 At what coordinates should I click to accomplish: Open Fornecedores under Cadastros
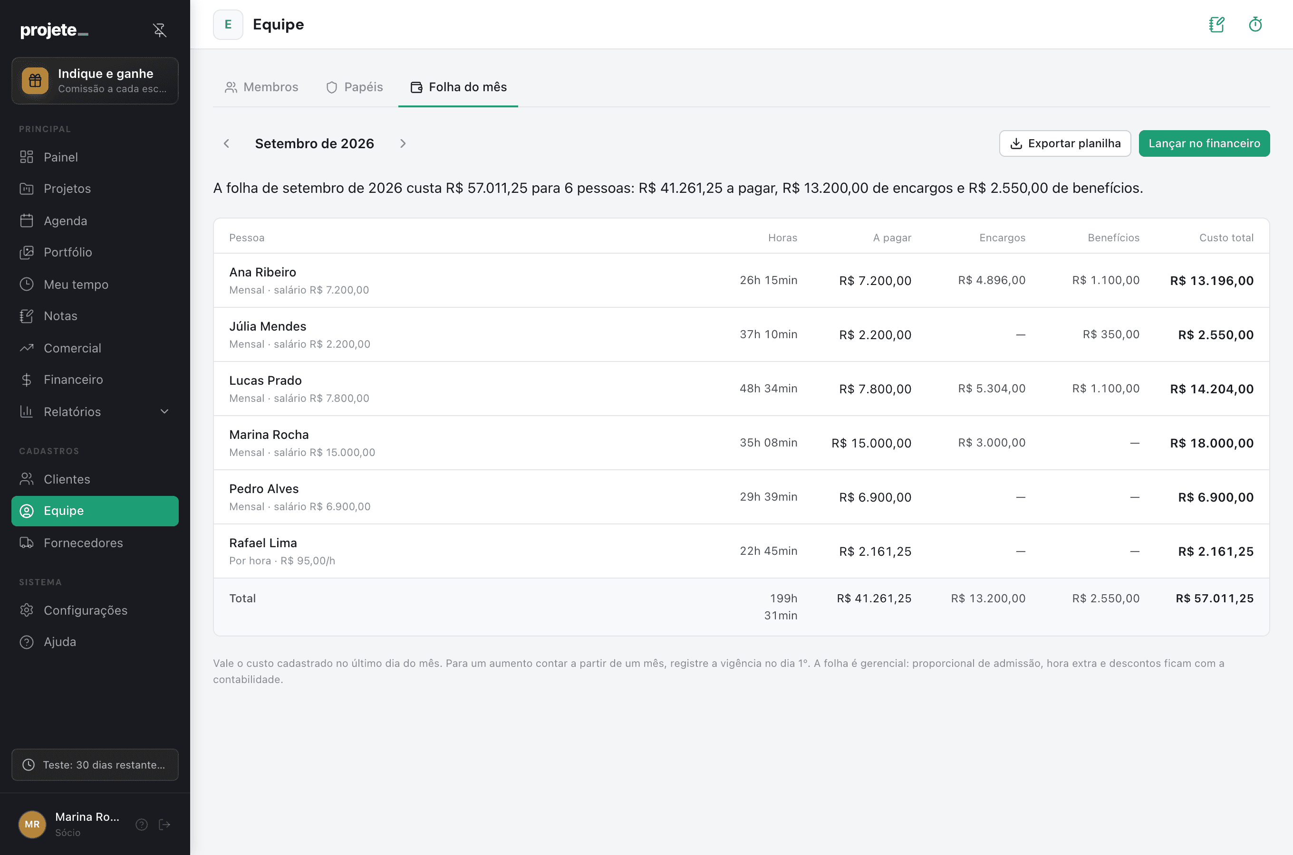click(x=95, y=543)
